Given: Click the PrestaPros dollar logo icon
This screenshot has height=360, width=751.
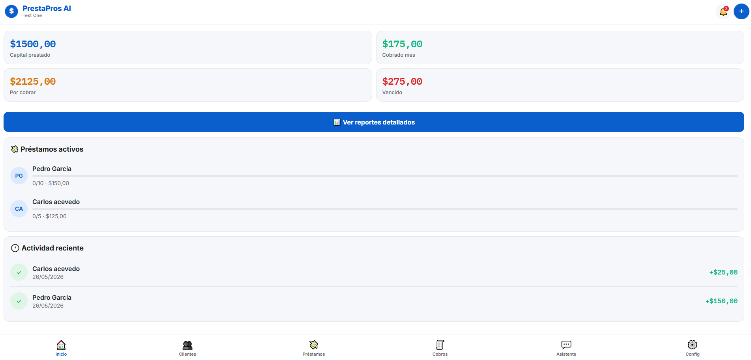Looking at the screenshot, I should click(11, 11).
